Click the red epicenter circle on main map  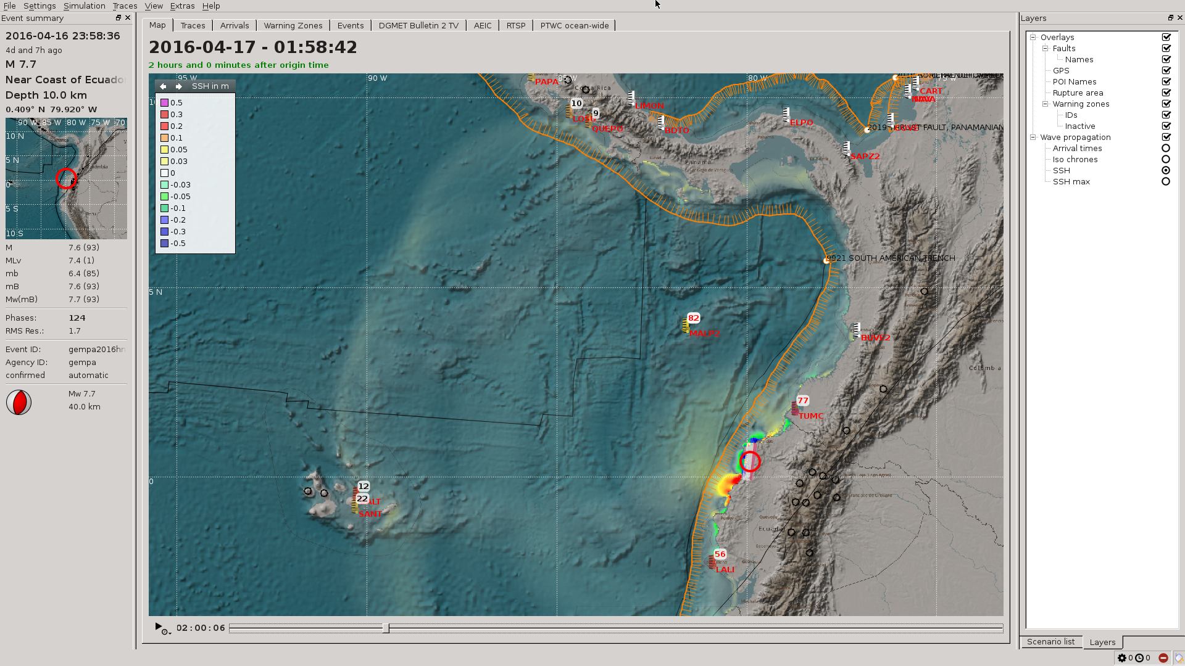pyautogui.click(x=750, y=461)
